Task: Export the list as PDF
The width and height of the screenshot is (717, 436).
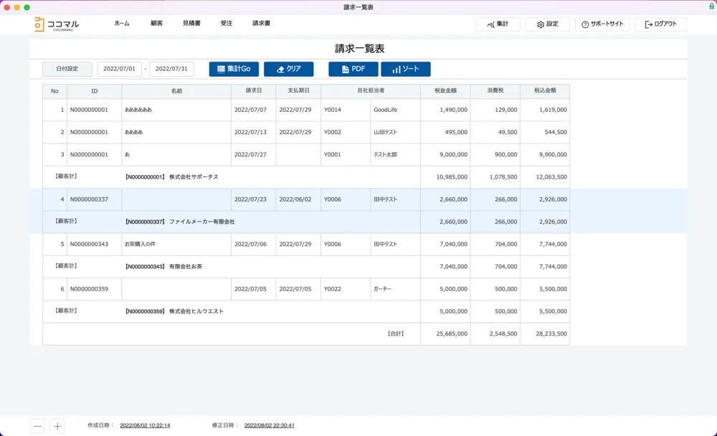Action: point(353,69)
